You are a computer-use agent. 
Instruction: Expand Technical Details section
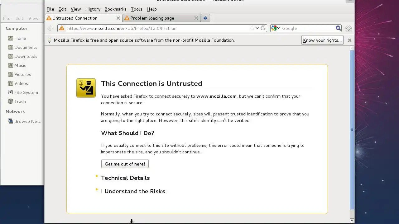coord(125,178)
